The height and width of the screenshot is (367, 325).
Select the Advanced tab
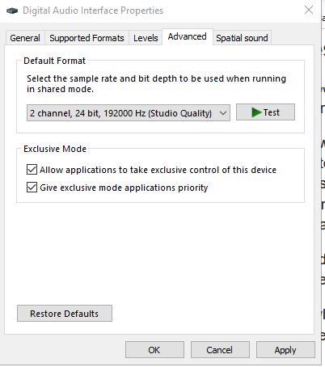(188, 36)
